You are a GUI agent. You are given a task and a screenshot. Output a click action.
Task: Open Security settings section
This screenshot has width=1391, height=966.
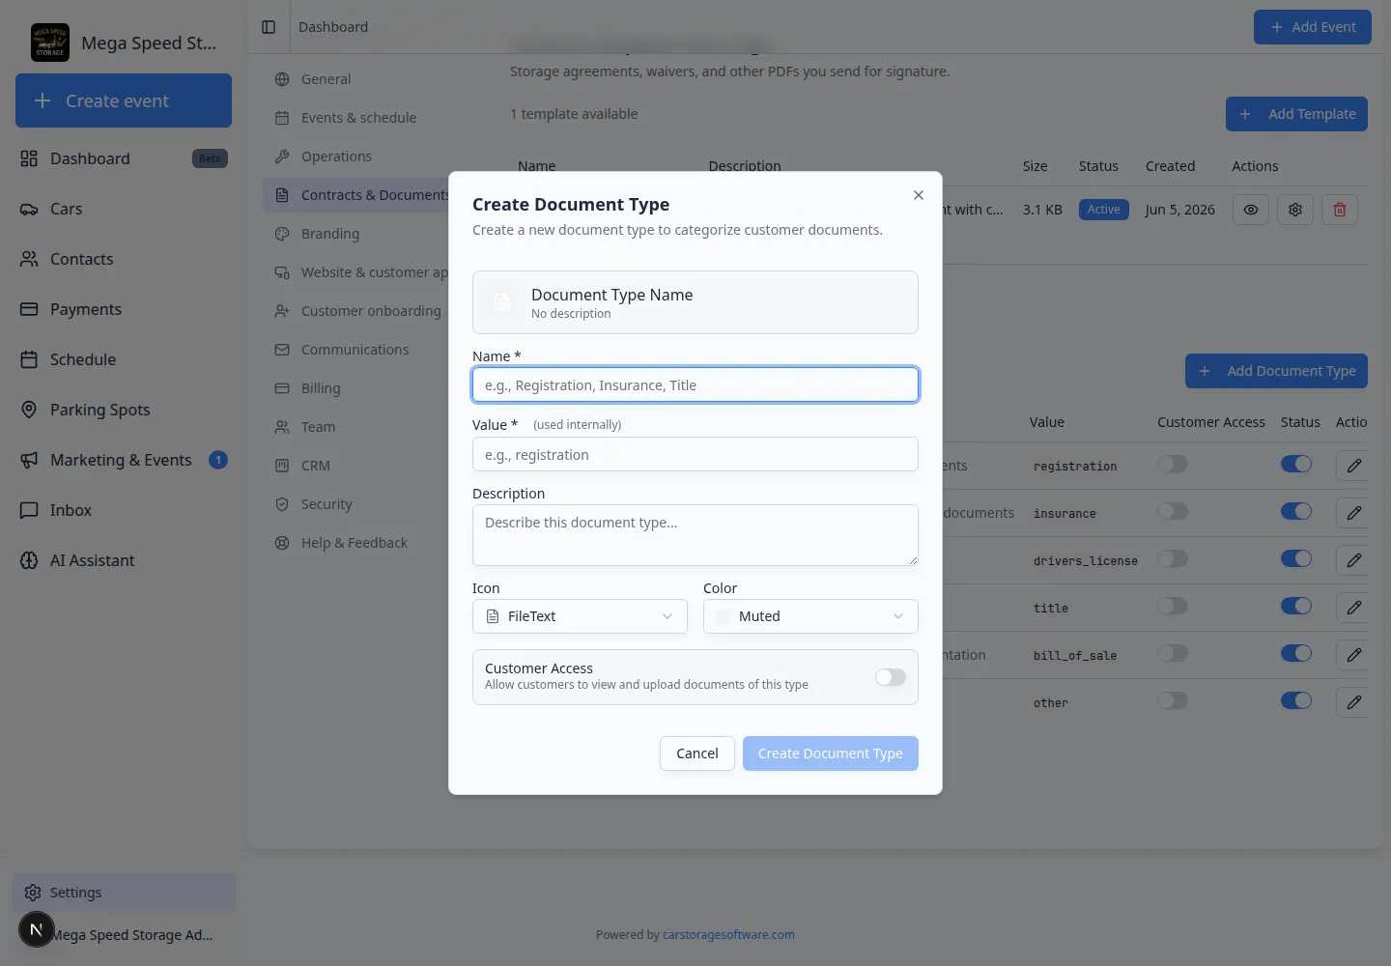point(357,504)
